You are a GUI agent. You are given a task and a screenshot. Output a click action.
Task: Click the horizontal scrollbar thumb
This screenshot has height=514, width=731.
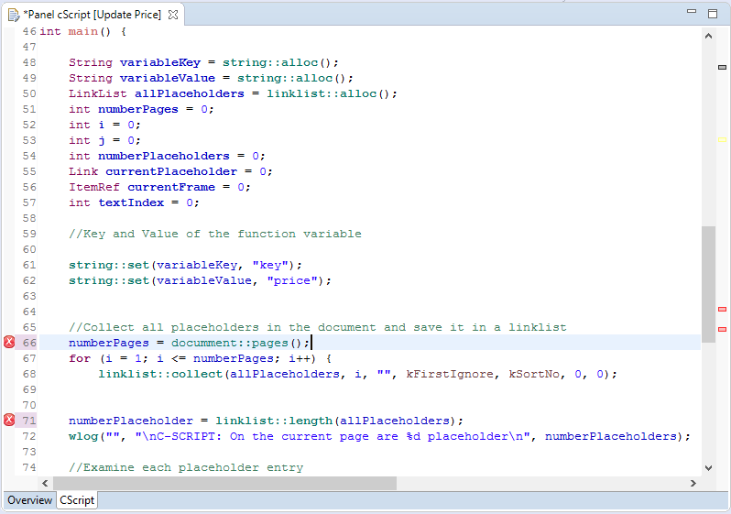point(224,483)
